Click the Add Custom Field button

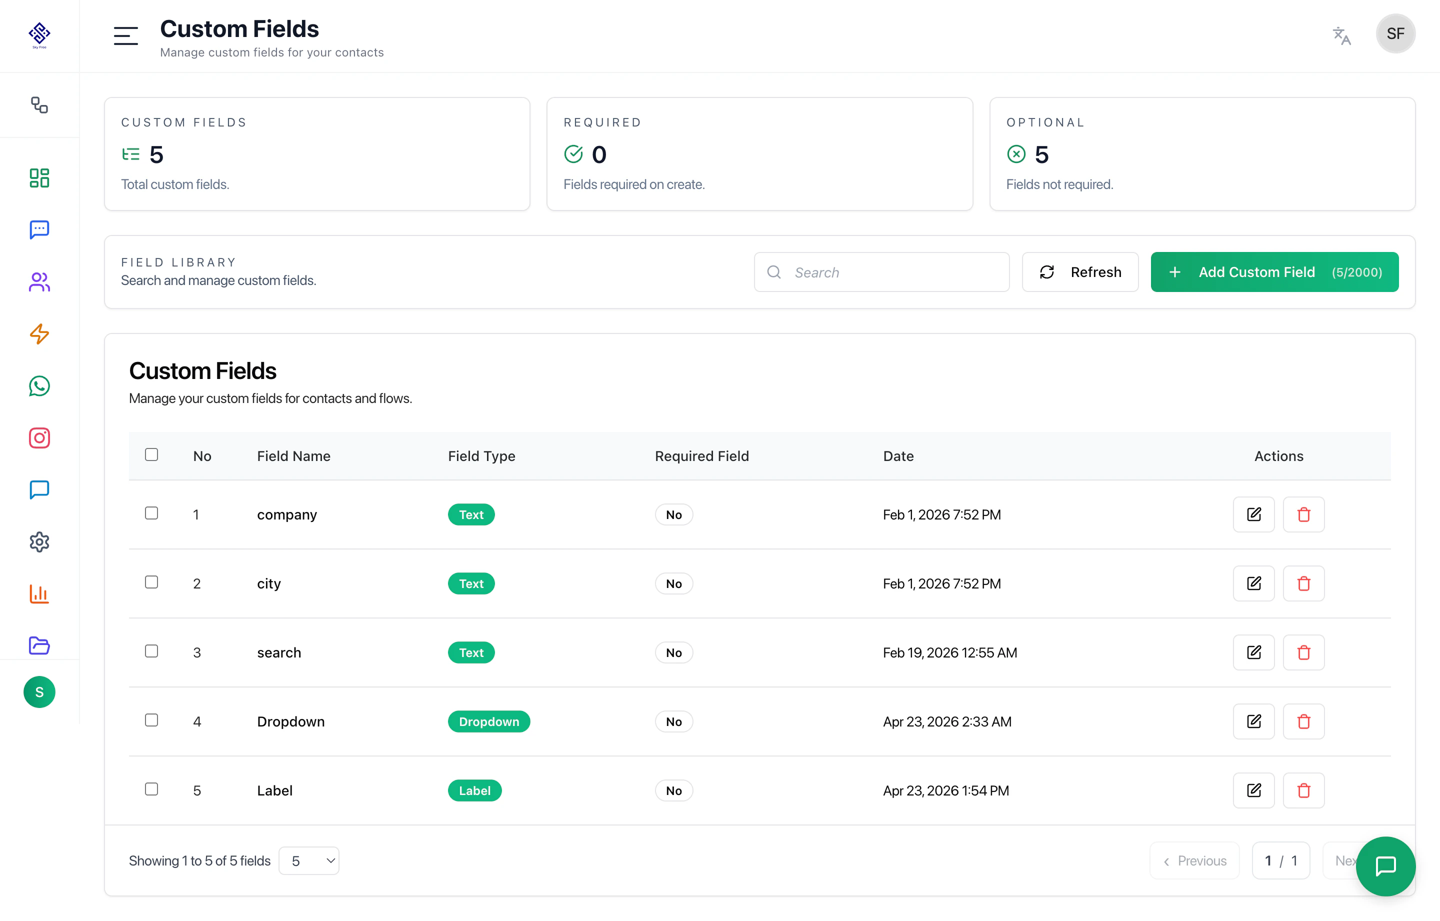coord(1274,272)
